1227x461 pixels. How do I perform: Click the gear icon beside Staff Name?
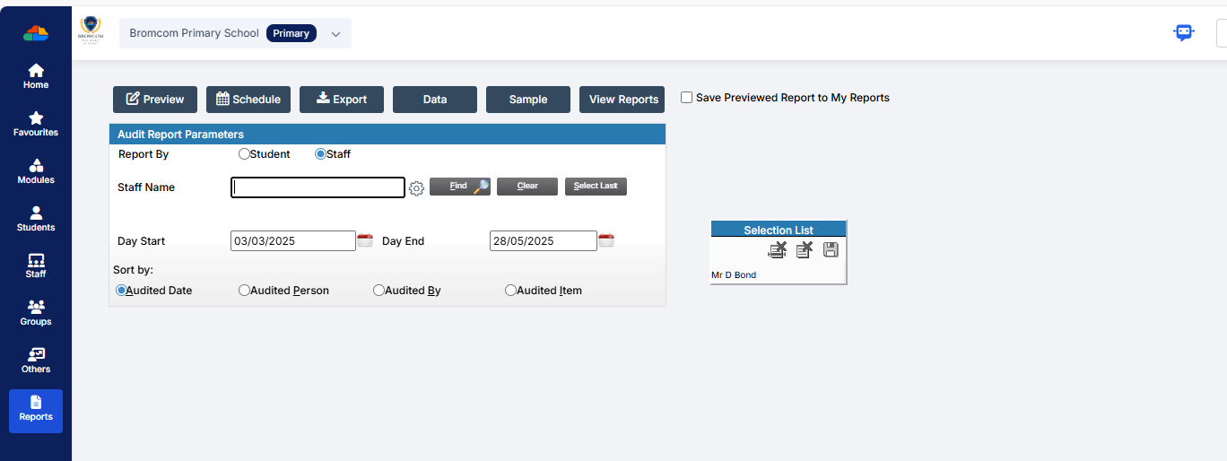tap(416, 188)
